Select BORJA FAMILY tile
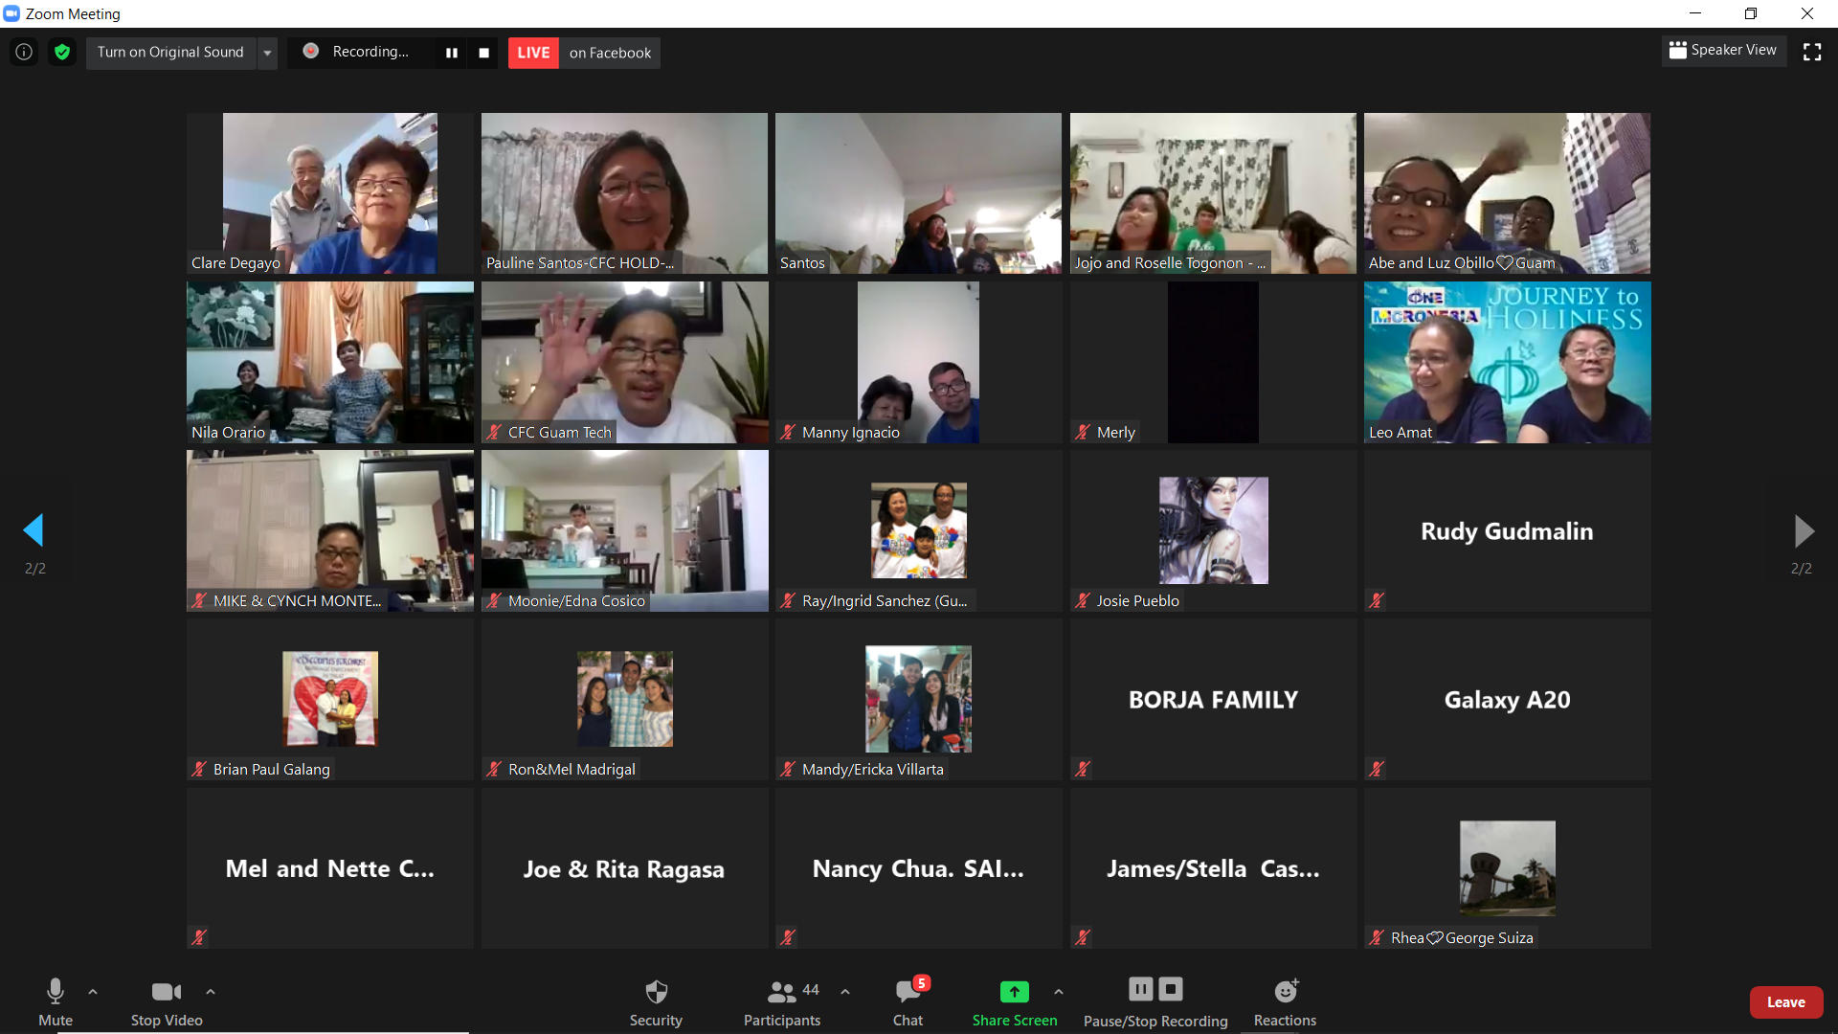This screenshot has height=1034, width=1838. point(1213,699)
